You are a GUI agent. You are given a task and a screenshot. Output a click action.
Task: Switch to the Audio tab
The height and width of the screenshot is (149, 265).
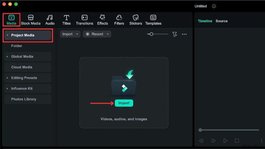(50, 20)
